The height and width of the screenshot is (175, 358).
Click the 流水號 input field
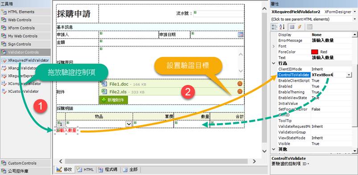[x=218, y=14]
